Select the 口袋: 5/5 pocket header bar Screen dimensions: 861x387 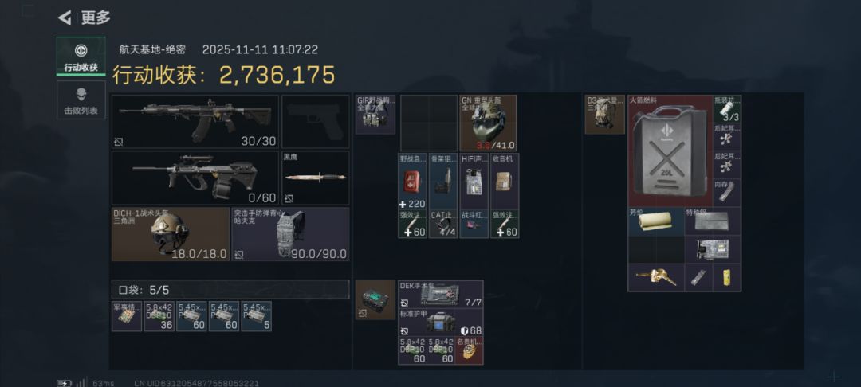(230, 289)
